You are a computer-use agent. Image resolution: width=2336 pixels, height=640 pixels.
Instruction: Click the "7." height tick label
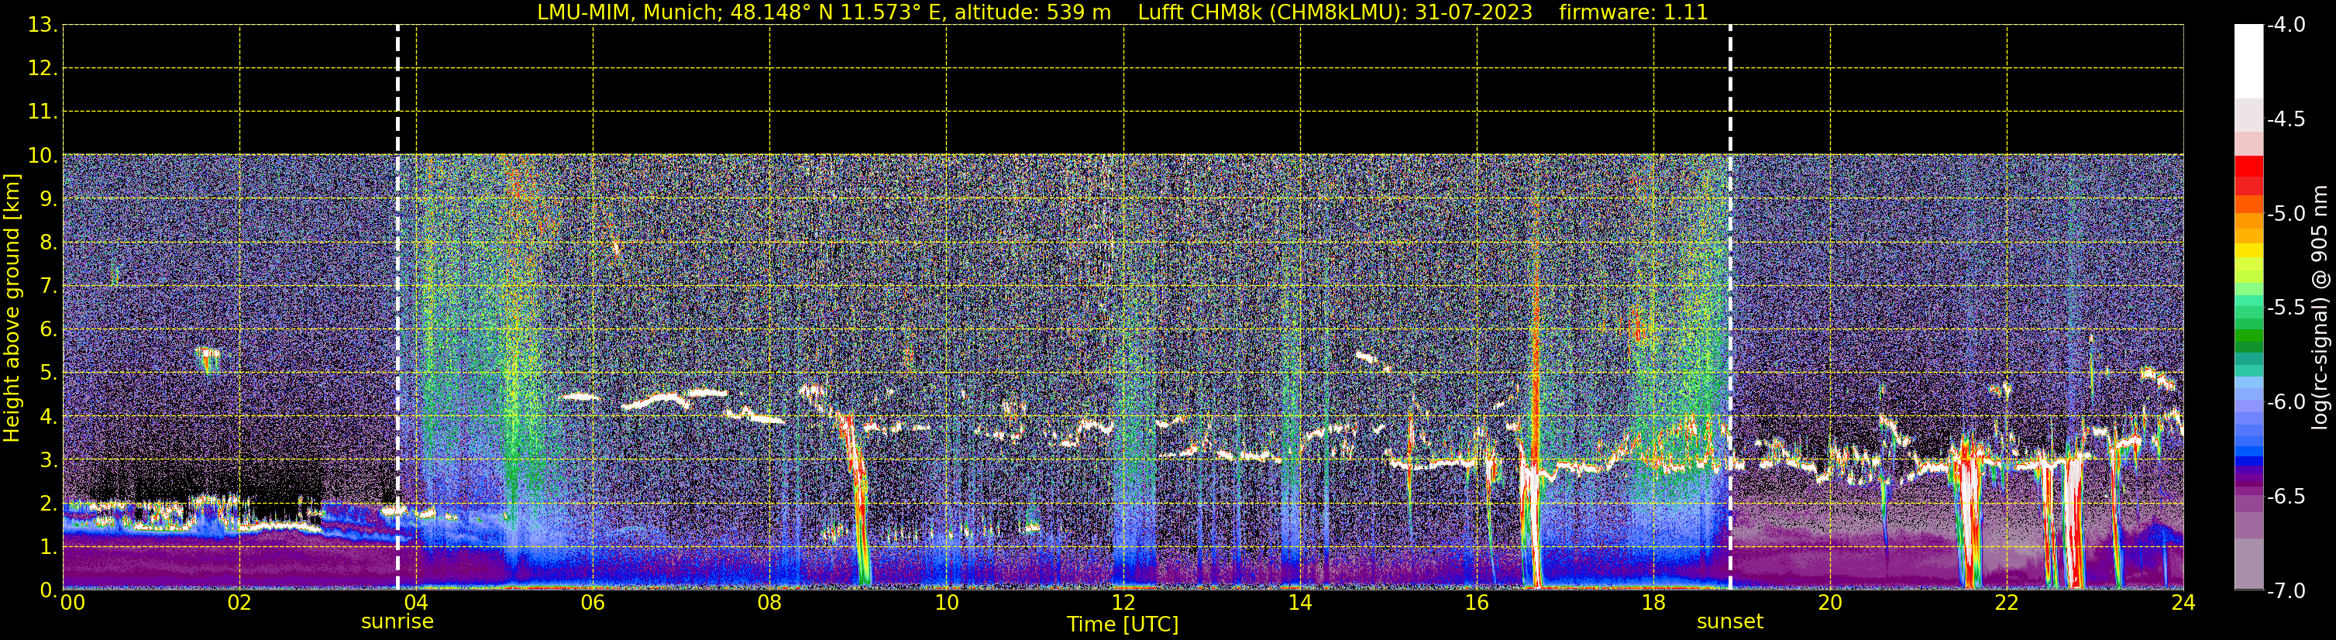[47, 287]
